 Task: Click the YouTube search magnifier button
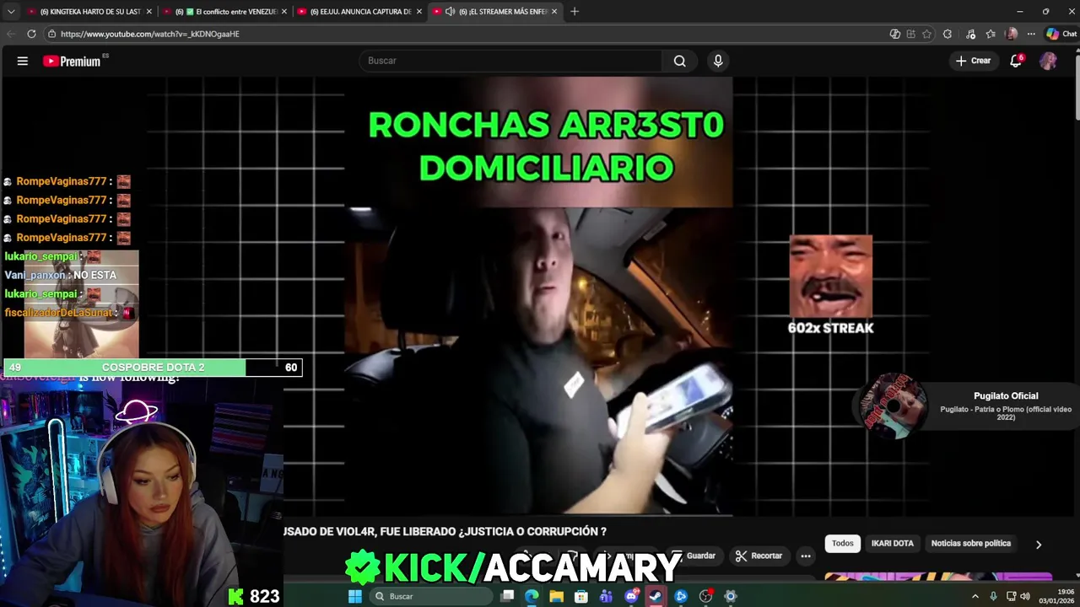(679, 61)
